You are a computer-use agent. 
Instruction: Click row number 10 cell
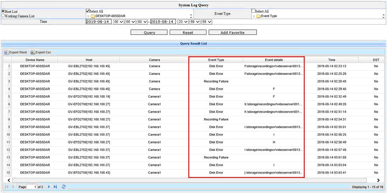pyautogui.click(x=9, y=135)
